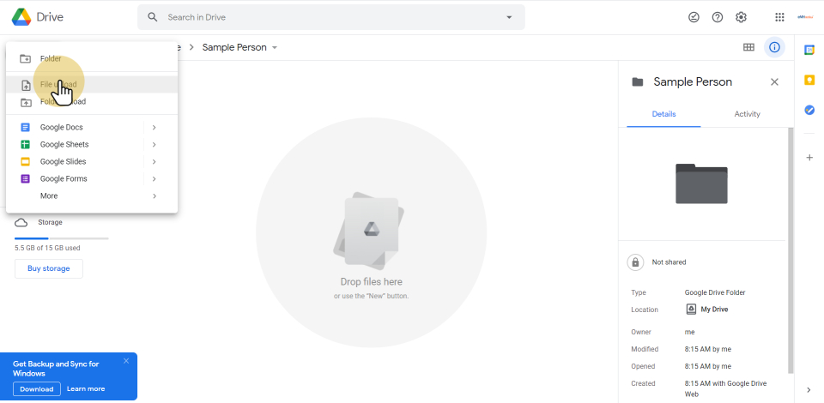Open Google Tasks in side panel
This screenshot has width=824, height=403.
tap(809, 110)
